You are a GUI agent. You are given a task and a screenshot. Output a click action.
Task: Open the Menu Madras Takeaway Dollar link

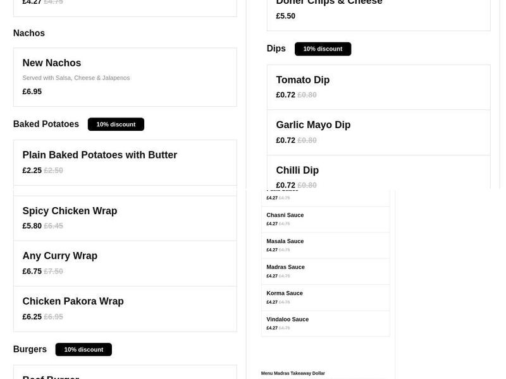(x=293, y=373)
